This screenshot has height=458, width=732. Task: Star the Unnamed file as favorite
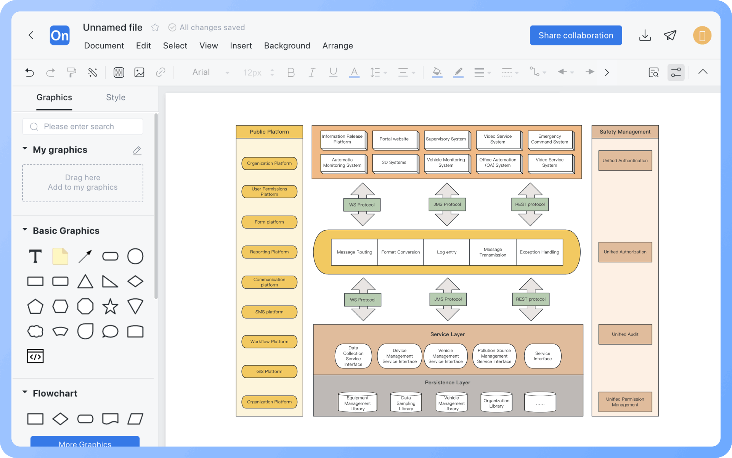(x=155, y=27)
